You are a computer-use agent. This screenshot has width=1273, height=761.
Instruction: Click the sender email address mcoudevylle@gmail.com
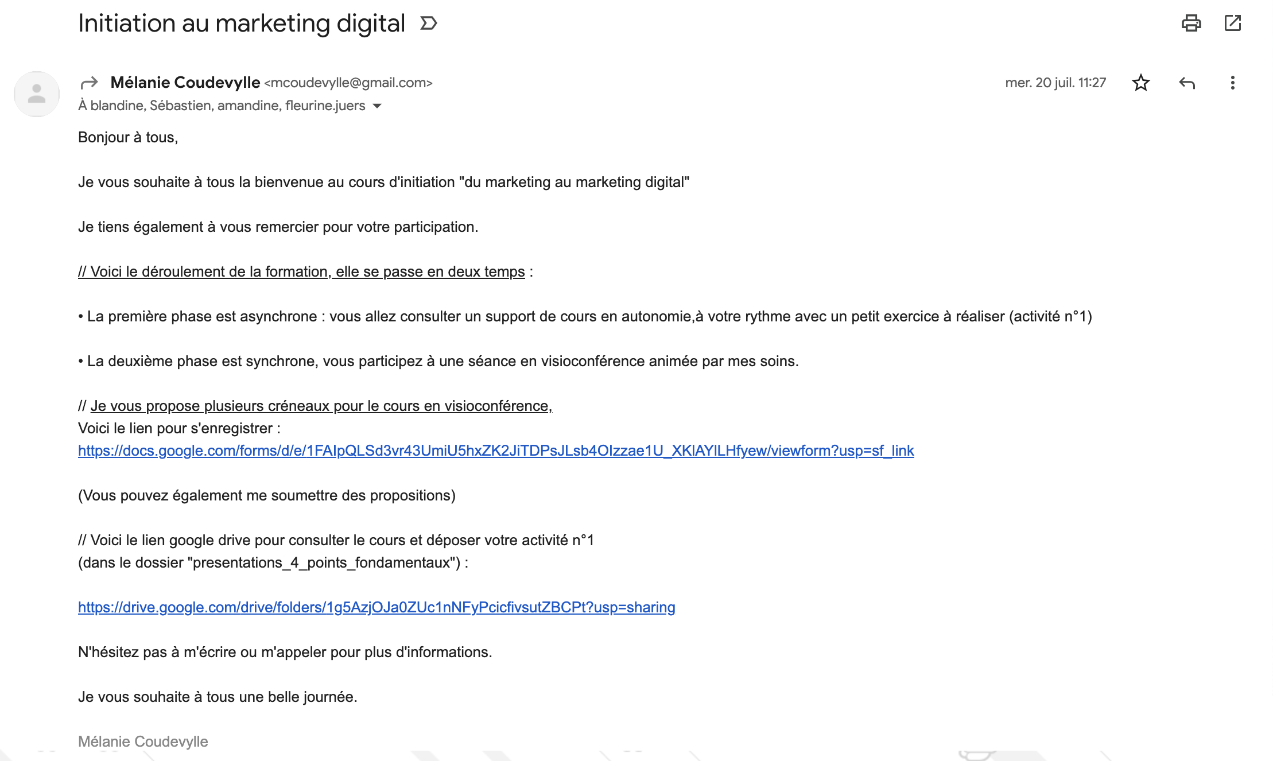click(x=348, y=83)
